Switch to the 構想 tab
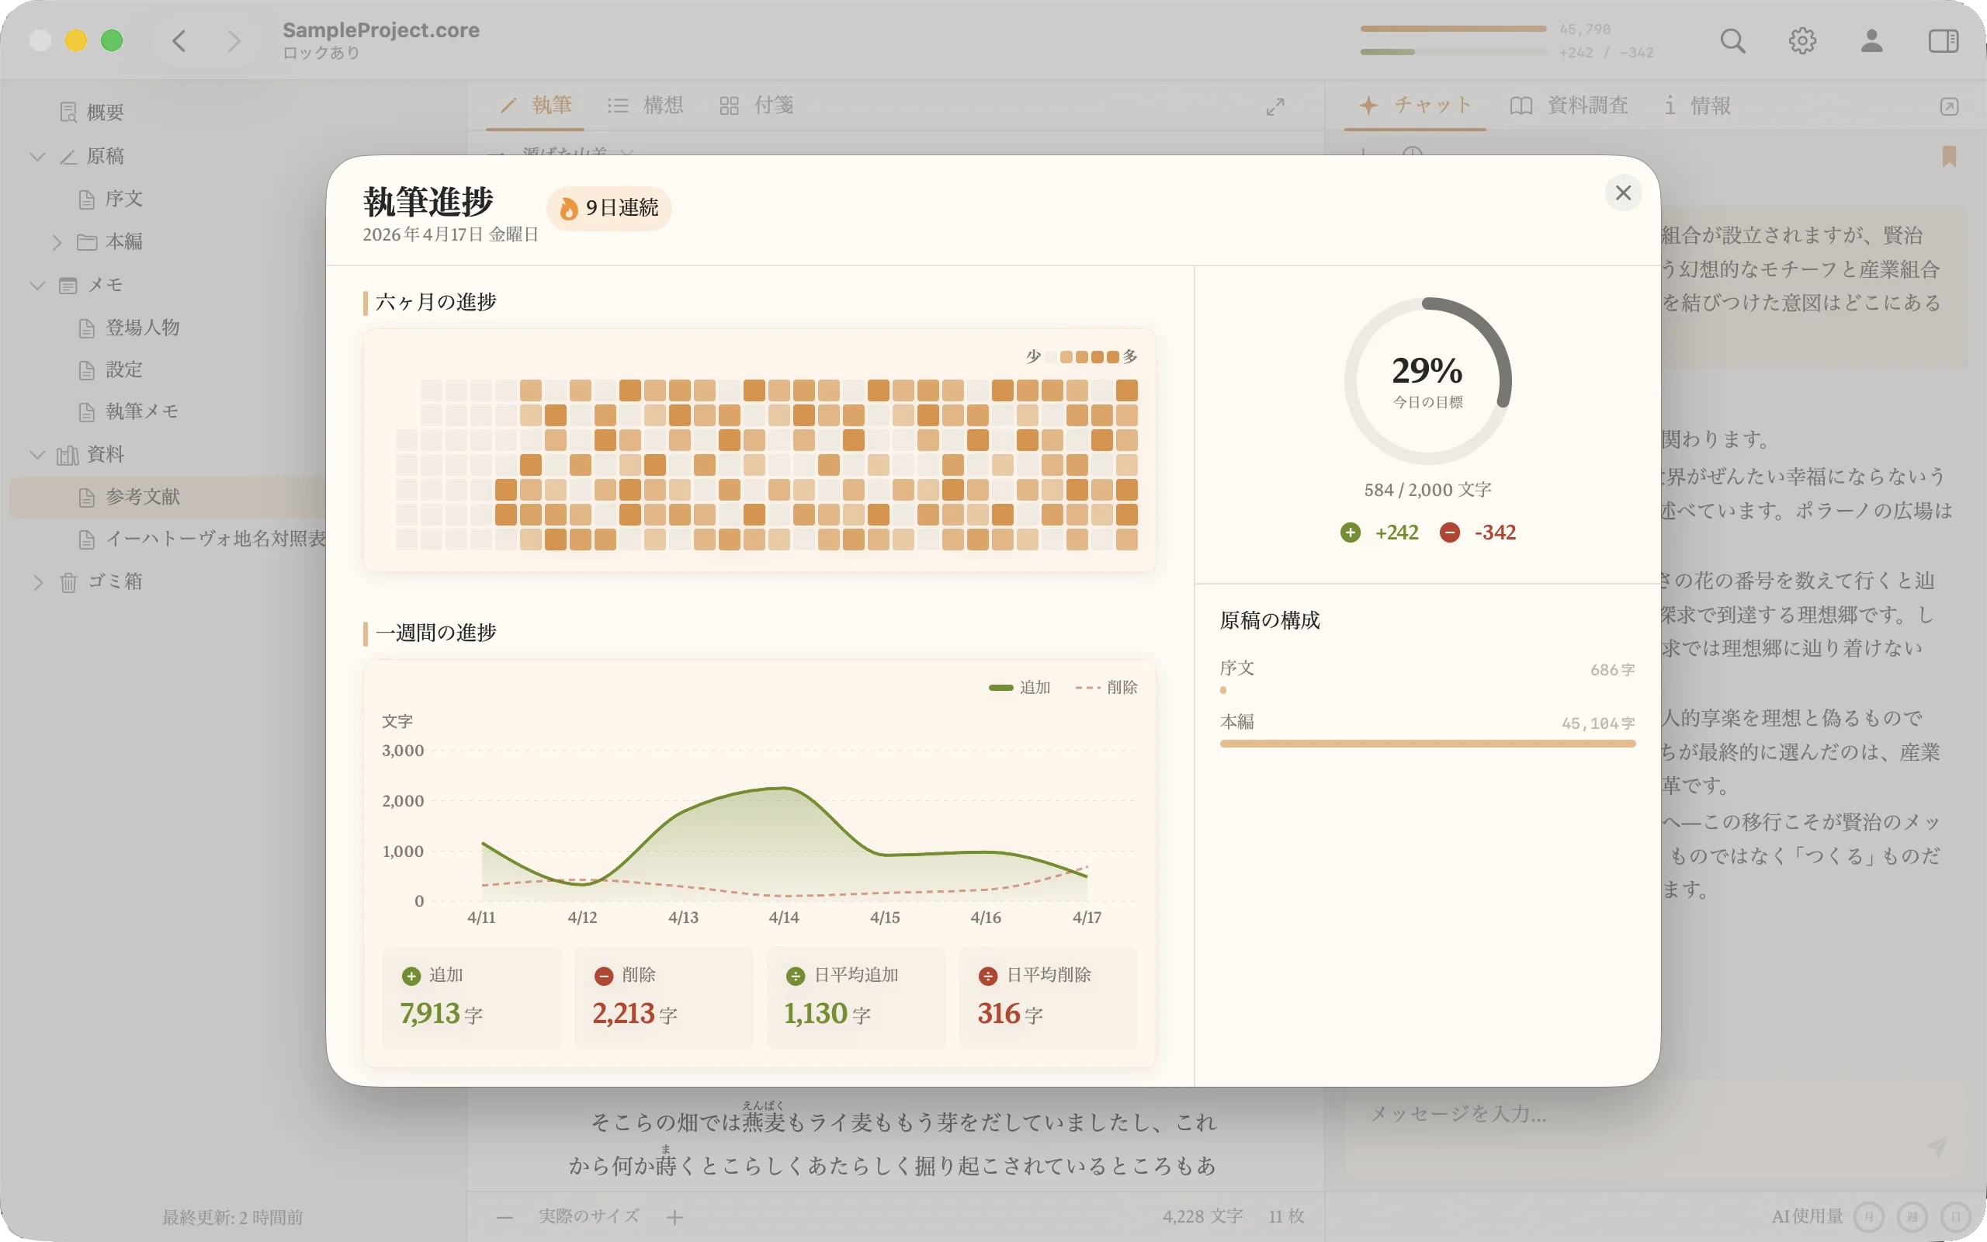This screenshot has width=1987, height=1242. coord(645,105)
